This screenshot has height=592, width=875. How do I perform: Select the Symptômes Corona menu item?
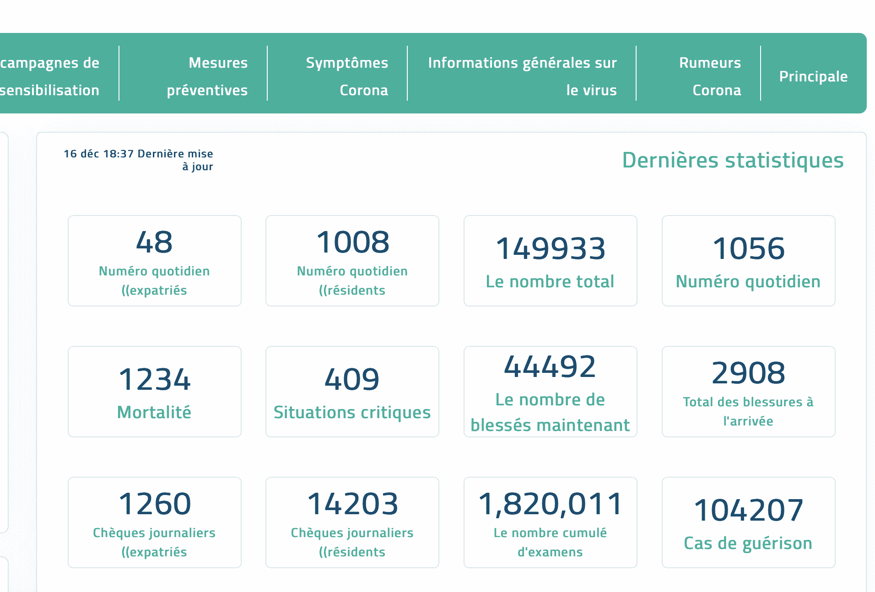pyautogui.click(x=346, y=76)
